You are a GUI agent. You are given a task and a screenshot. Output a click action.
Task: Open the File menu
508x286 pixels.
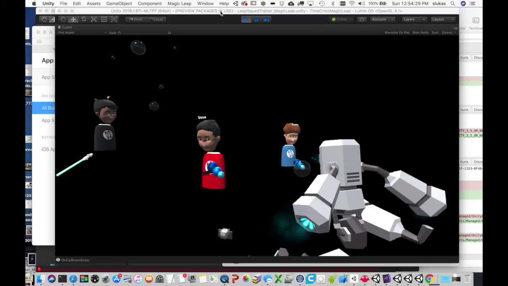coord(63,3)
